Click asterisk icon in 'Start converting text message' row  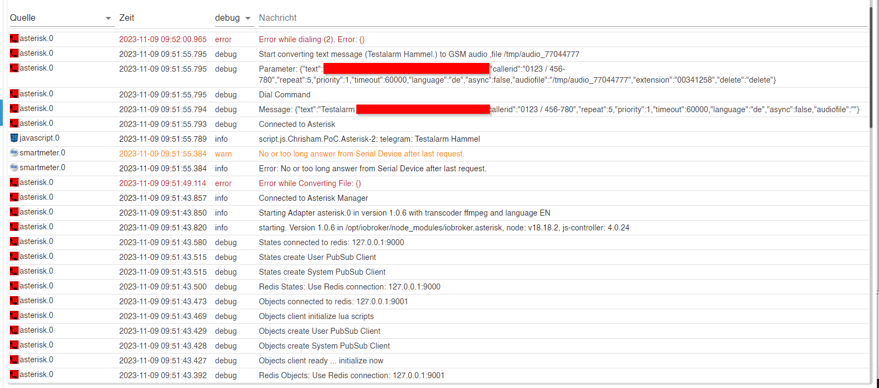(14, 53)
